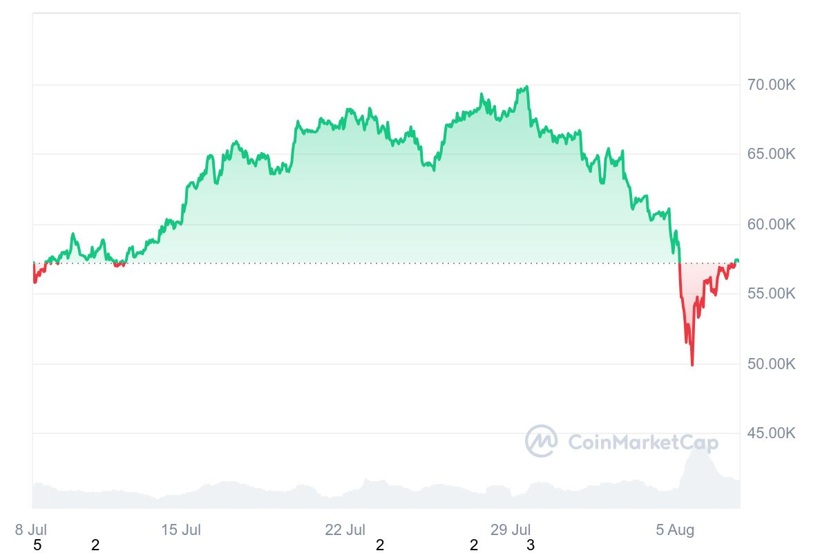Open event marker 5 under 8 Jul
This screenshot has width=829, height=553.
point(37,545)
